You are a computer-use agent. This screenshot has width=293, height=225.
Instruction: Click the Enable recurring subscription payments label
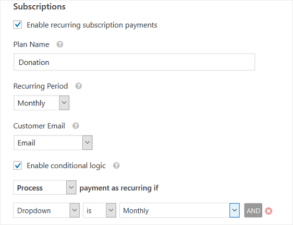tap(92, 25)
